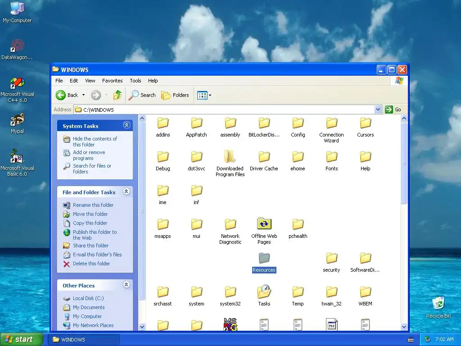
Task: Open the Help menu
Action: 153,81
